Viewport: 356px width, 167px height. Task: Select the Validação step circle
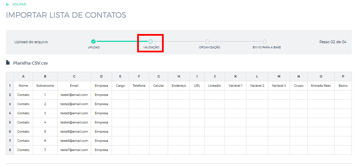[x=150, y=41]
